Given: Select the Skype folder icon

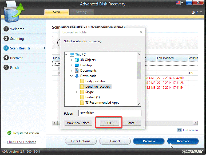Looking at the screenshot, I should click(82, 92).
